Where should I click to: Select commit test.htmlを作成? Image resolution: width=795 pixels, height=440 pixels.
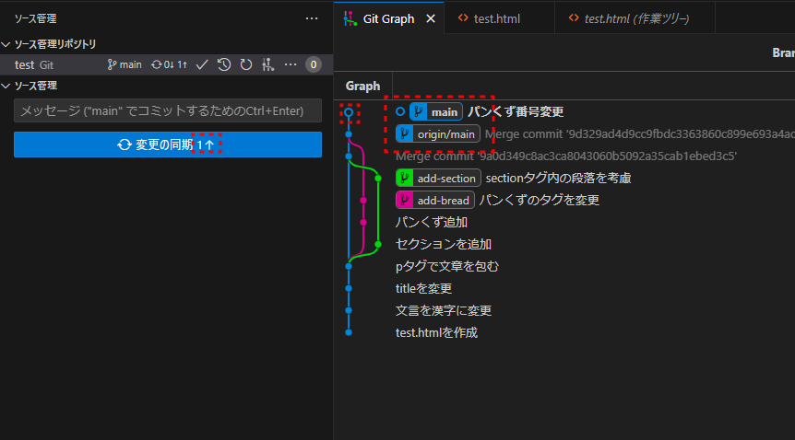(436, 332)
